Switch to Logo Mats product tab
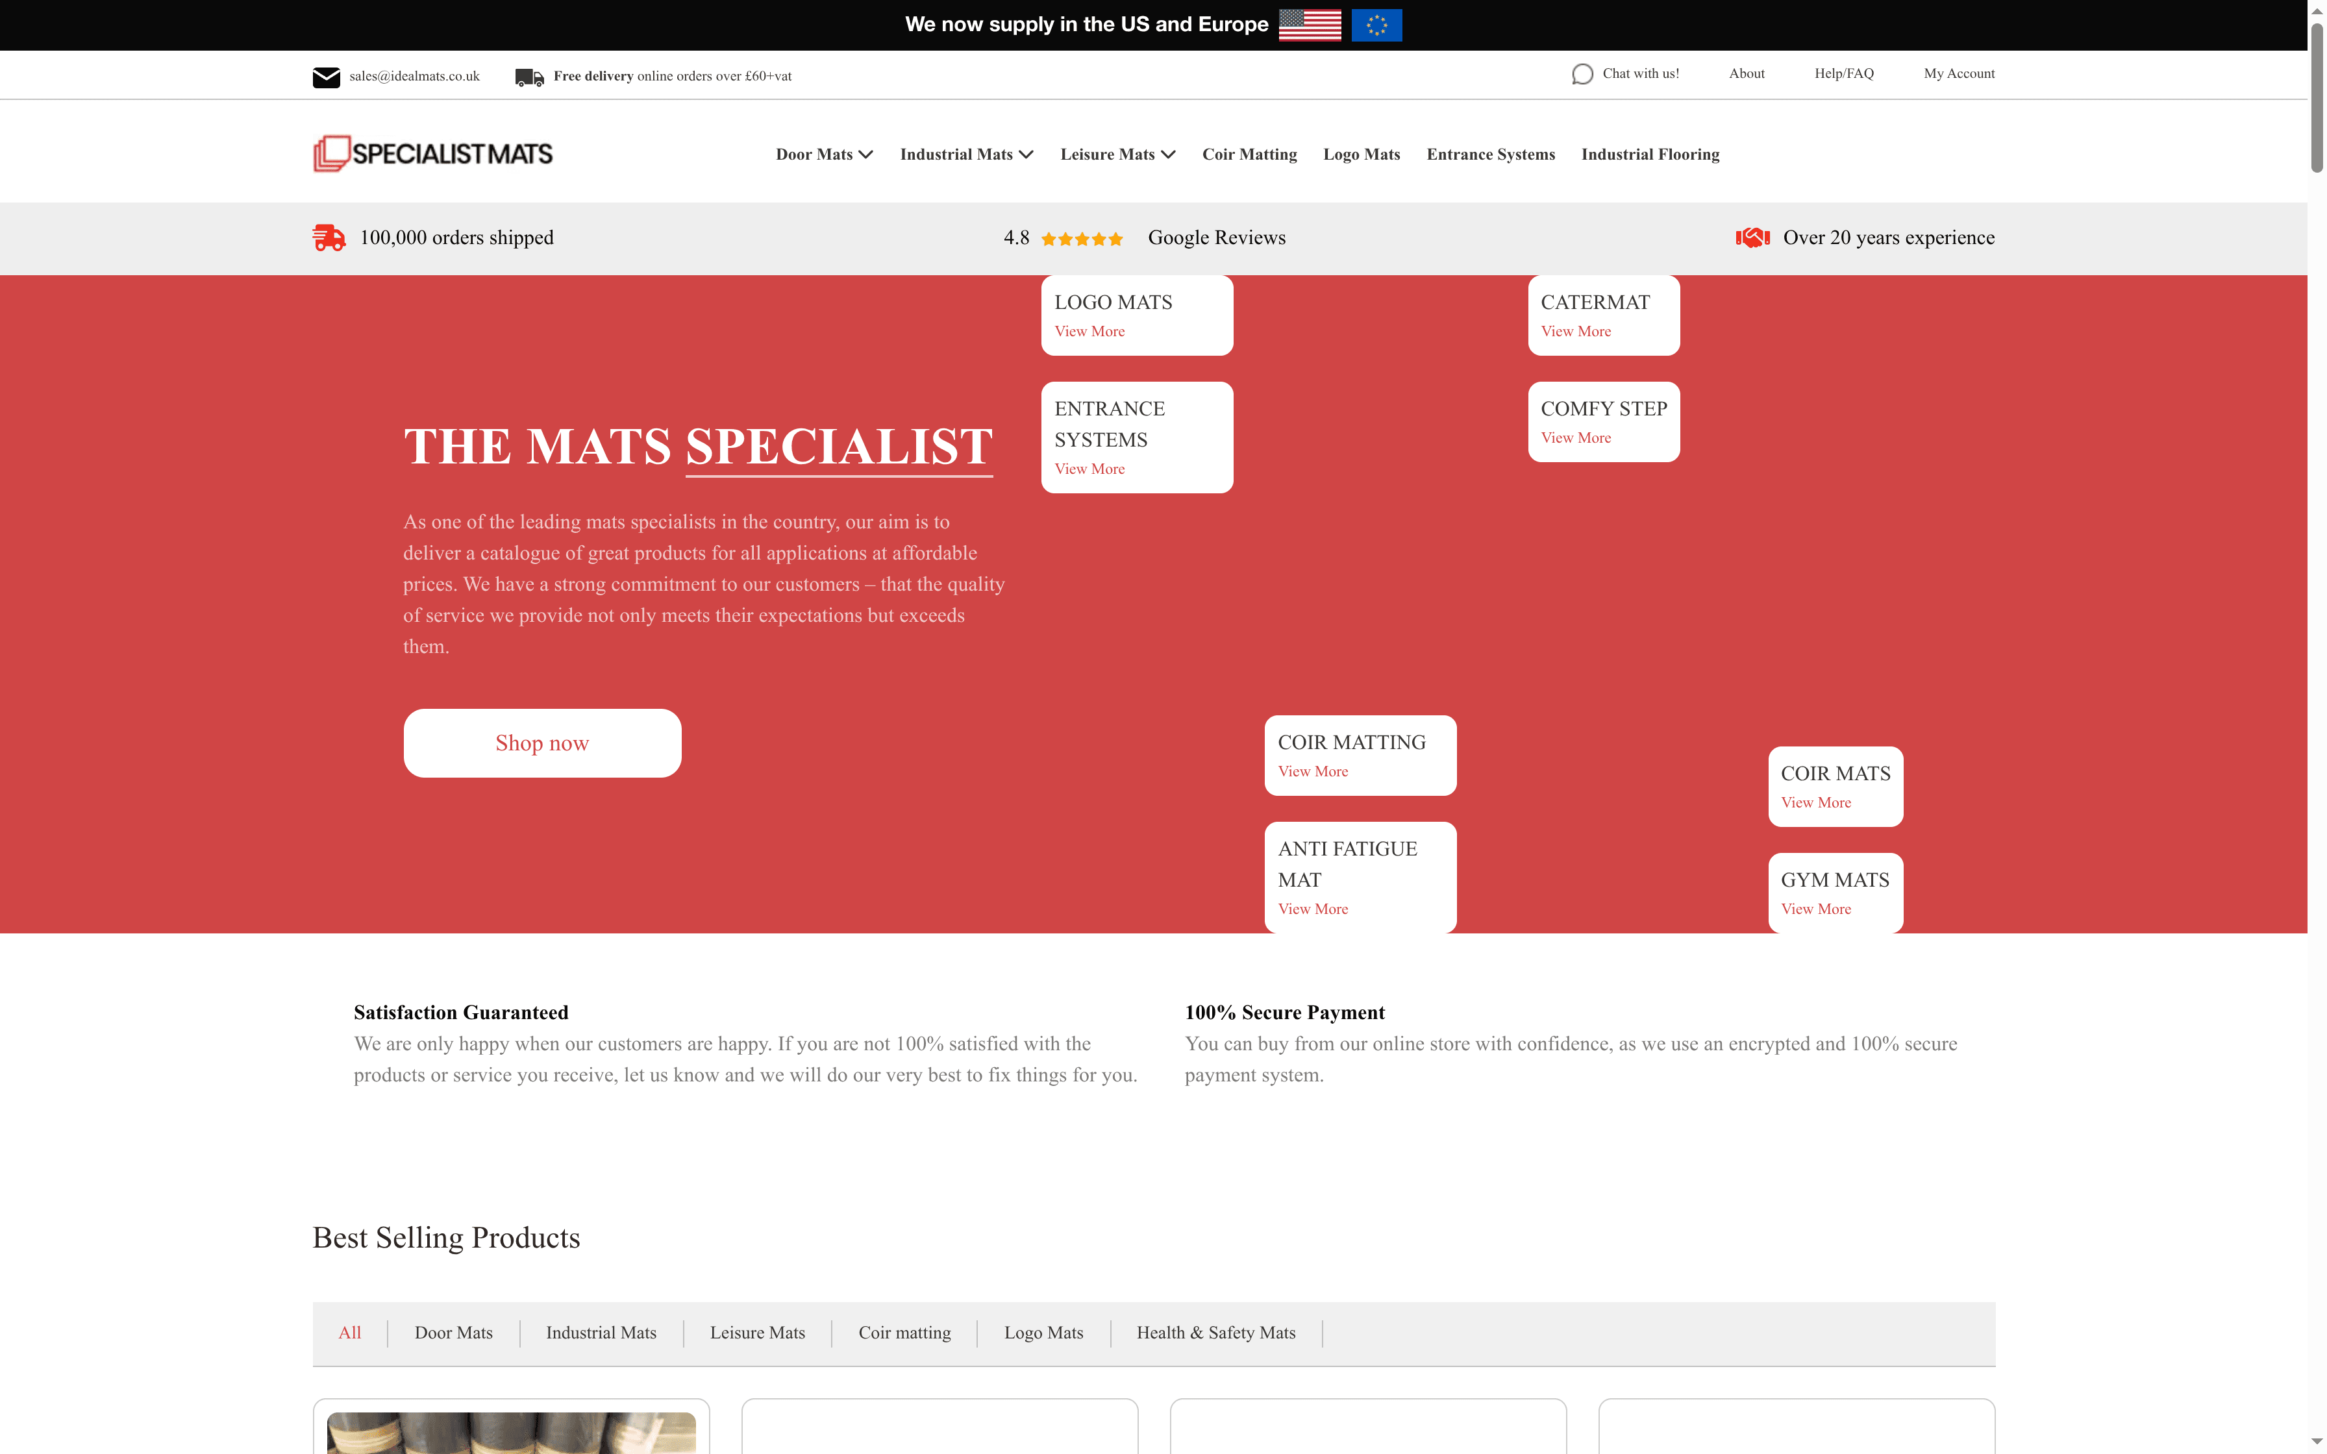The image size is (2327, 1454). tap(1043, 1333)
